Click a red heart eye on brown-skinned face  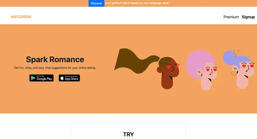point(169,67)
